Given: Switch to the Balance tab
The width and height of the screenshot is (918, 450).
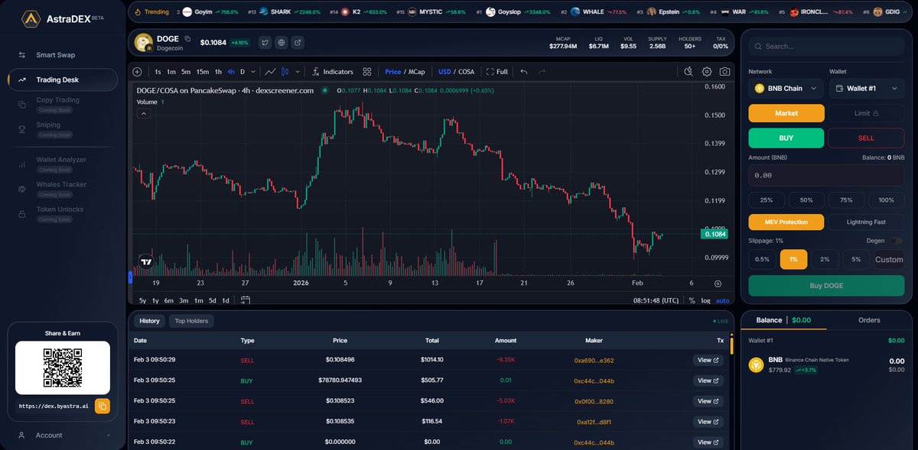Looking at the screenshot, I should click(x=784, y=320).
